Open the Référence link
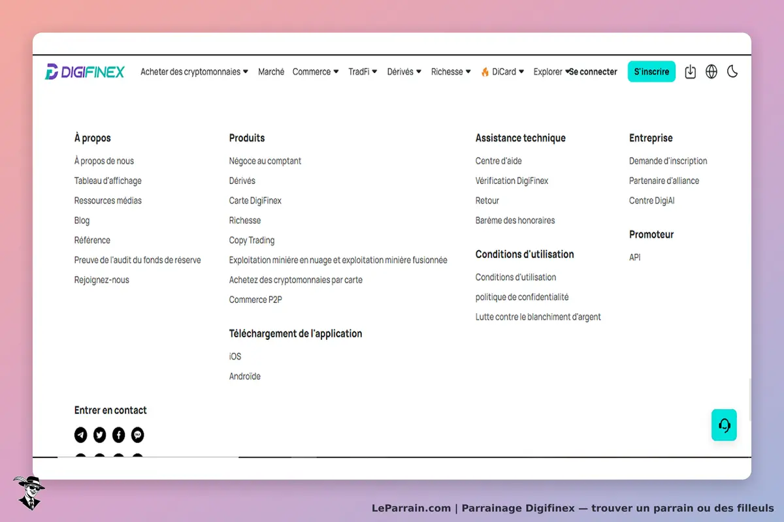The width and height of the screenshot is (784, 522). click(x=92, y=240)
